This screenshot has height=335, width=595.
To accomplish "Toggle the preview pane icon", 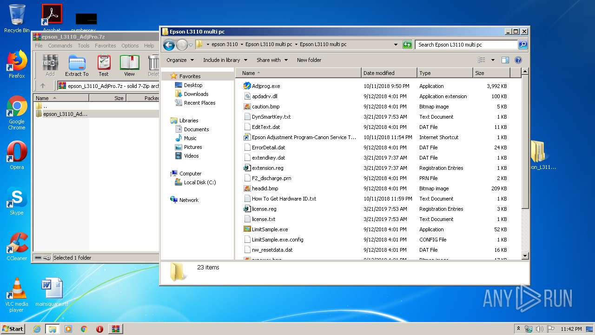I will pyautogui.click(x=505, y=60).
